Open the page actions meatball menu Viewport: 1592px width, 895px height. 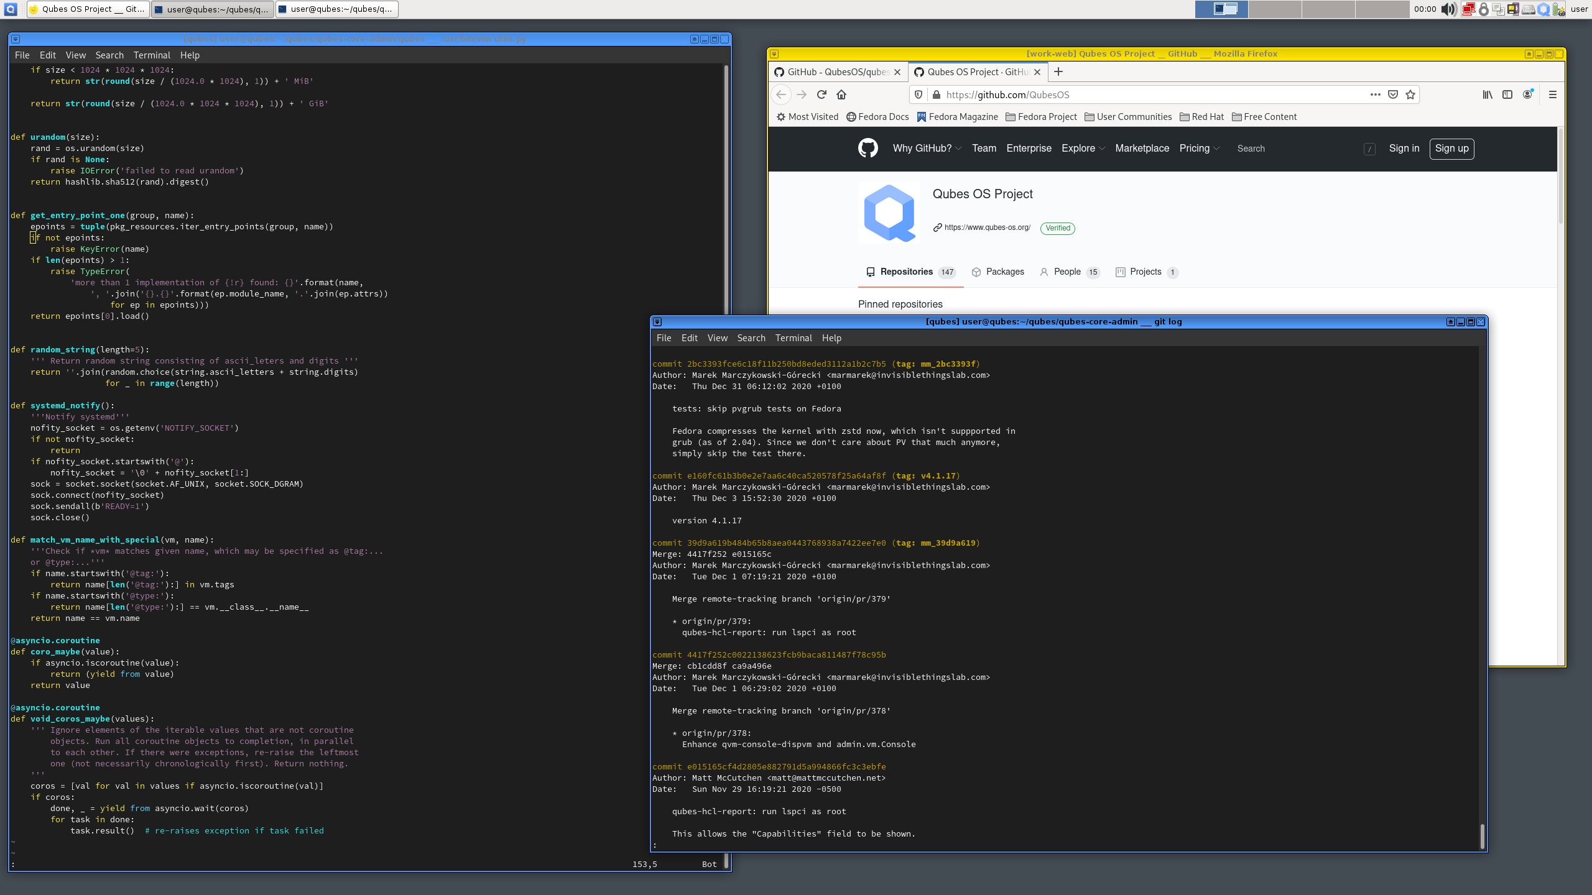pyautogui.click(x=1374, y=94)
